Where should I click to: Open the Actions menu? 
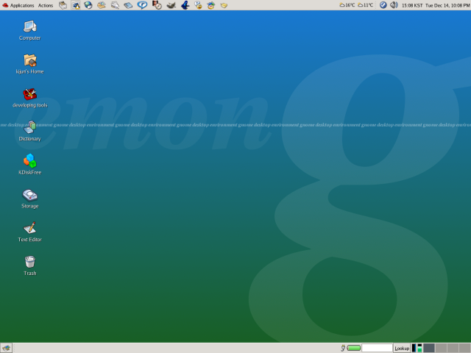pyautogui.click(x=46, y=5)
